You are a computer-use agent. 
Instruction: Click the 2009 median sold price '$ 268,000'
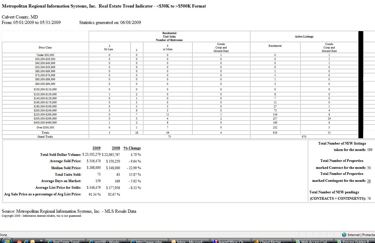[94, 168]
